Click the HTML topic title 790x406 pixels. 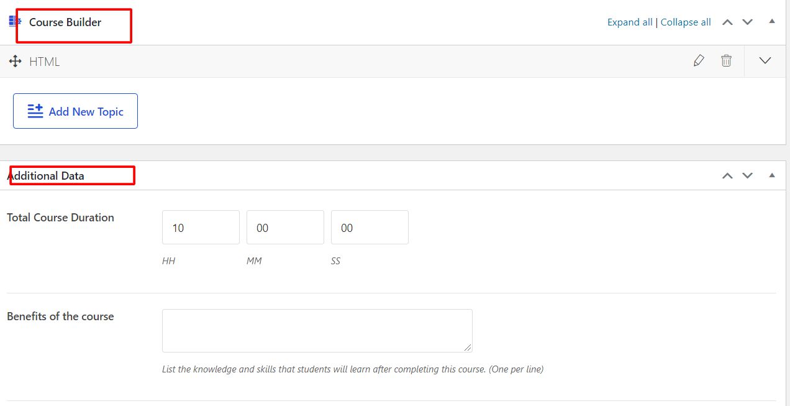click(x=45, y=62)
